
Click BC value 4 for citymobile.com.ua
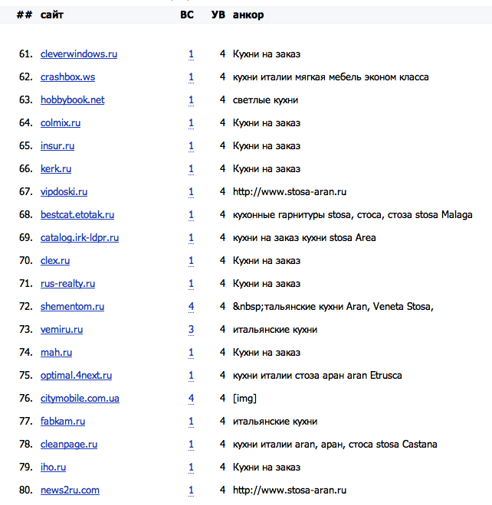coord(191,399)
